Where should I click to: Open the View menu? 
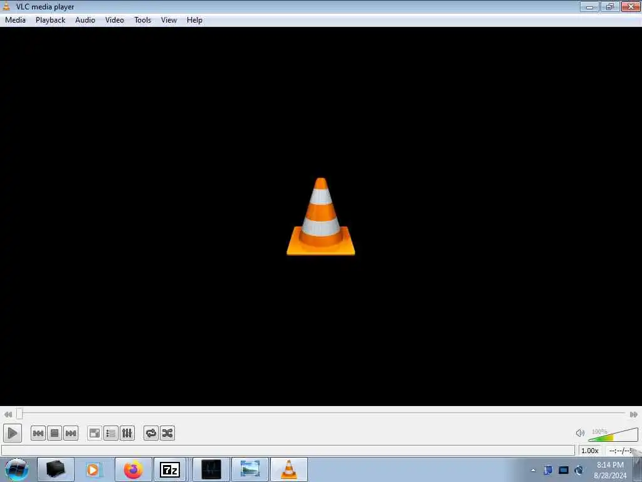pos(169,20)
